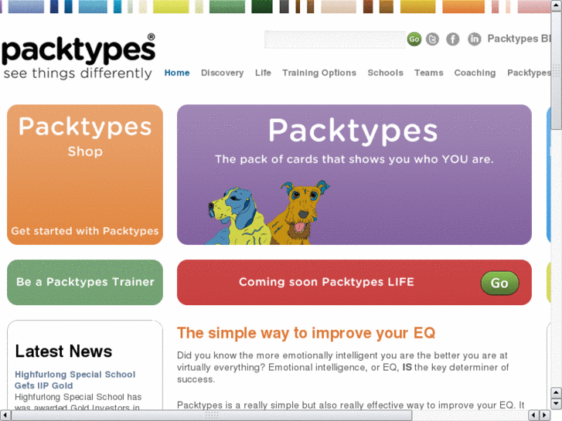Click the blue dog illustration
Screen dimensions: 562x421
pos(238,216)
